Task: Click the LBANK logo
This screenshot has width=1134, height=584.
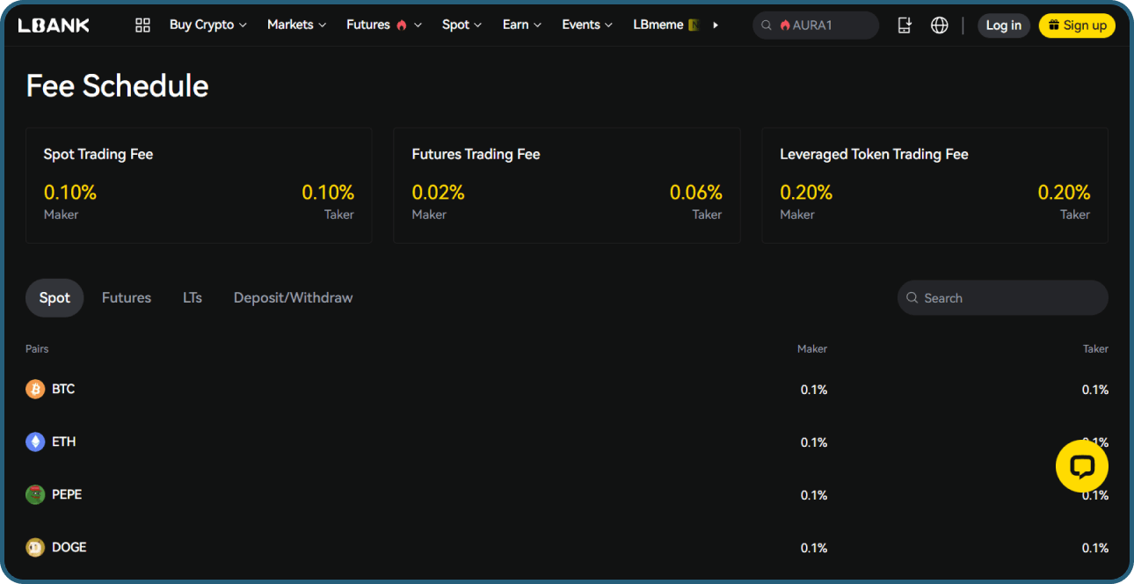Action: click(54, 26)
